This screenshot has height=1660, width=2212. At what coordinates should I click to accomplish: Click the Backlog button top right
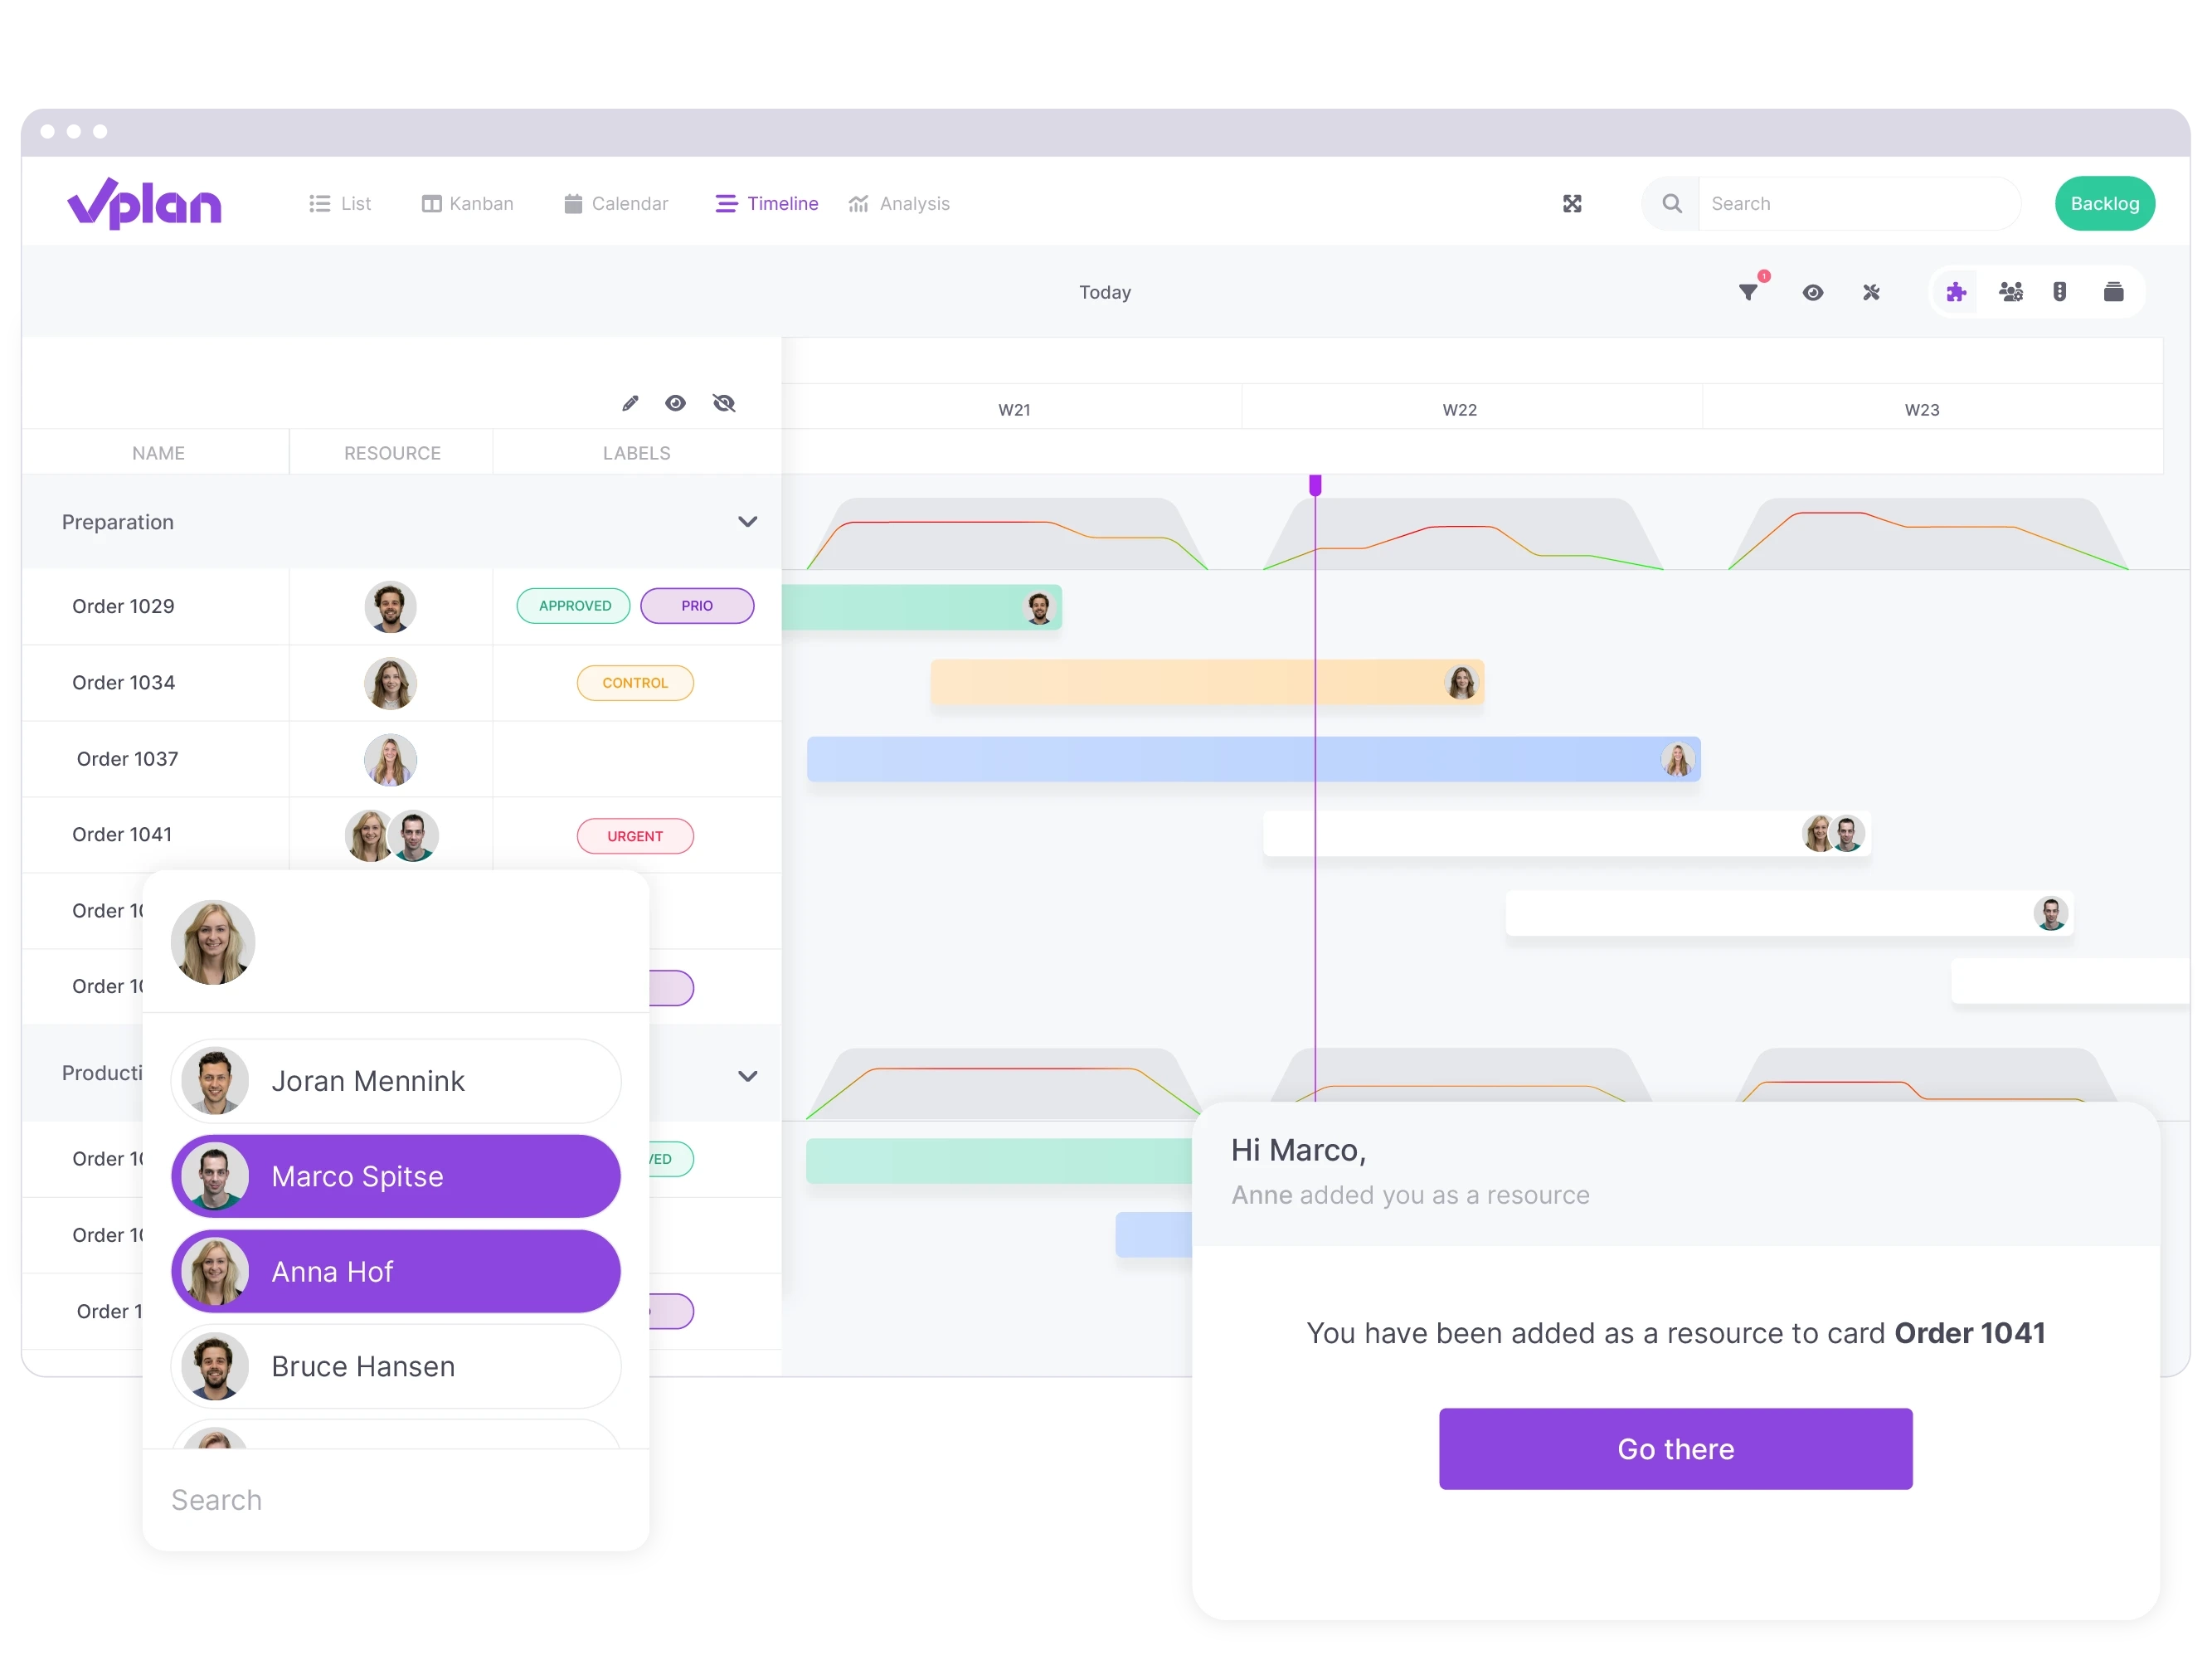(2104, 202)
